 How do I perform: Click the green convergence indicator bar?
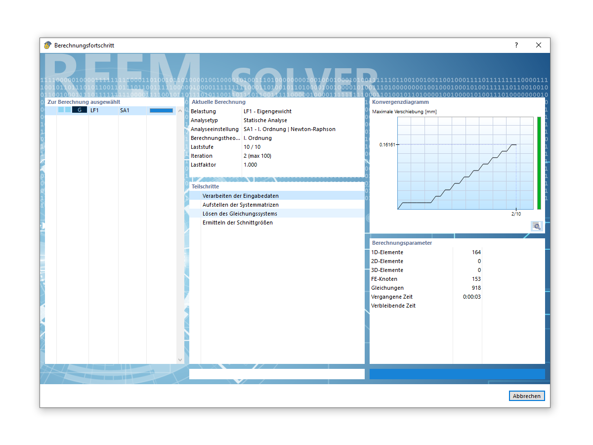point(539,163)
